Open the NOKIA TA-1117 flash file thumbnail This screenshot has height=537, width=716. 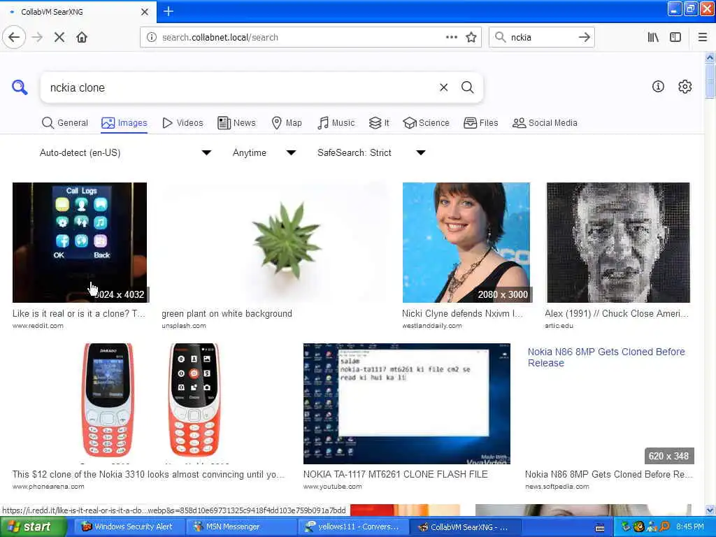click(407, 403)
